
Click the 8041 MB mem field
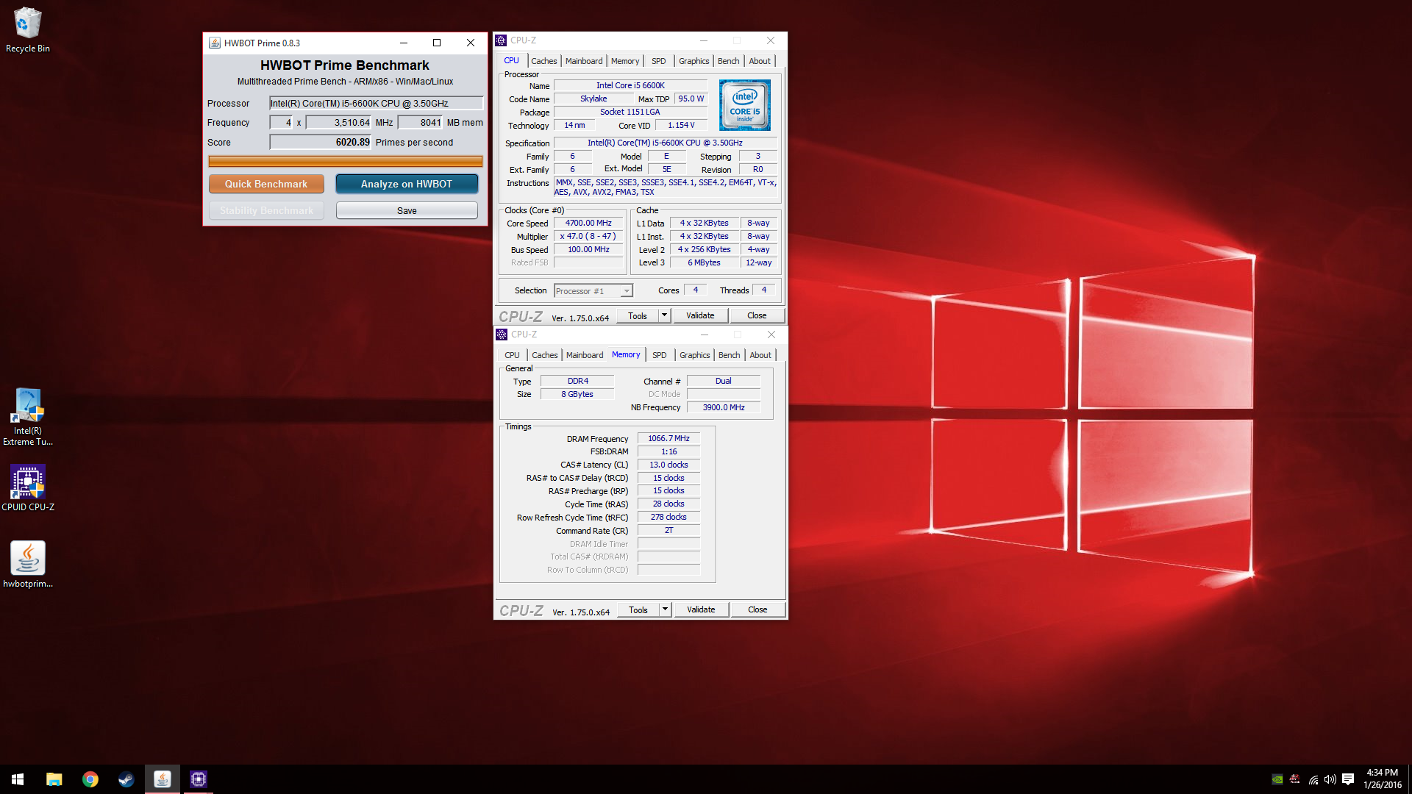[421, 123]
